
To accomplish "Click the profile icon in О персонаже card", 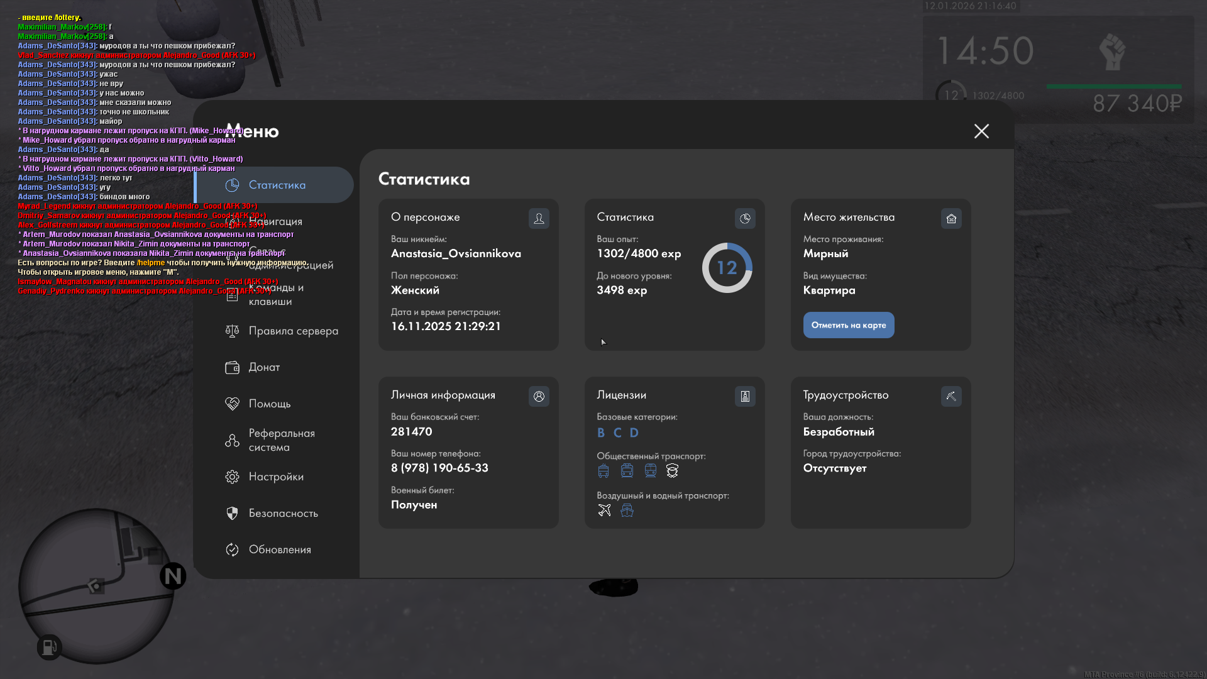I will [539, 218].
